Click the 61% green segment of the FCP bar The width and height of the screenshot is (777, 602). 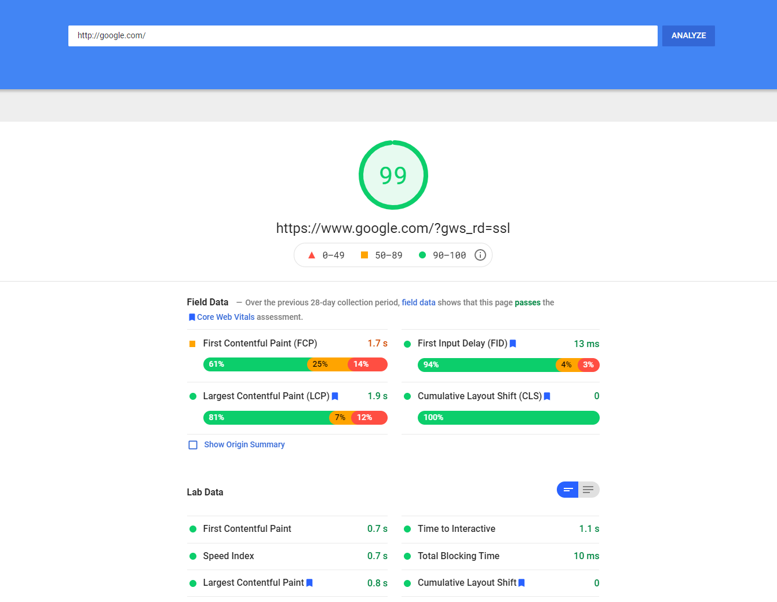(x=255, y=364)
